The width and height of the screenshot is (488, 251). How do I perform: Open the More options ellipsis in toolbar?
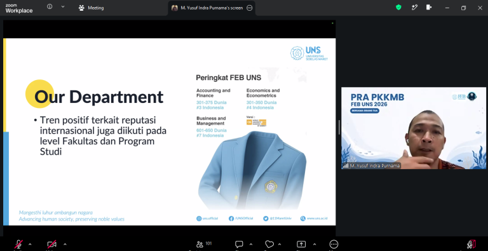pos(334,244)
